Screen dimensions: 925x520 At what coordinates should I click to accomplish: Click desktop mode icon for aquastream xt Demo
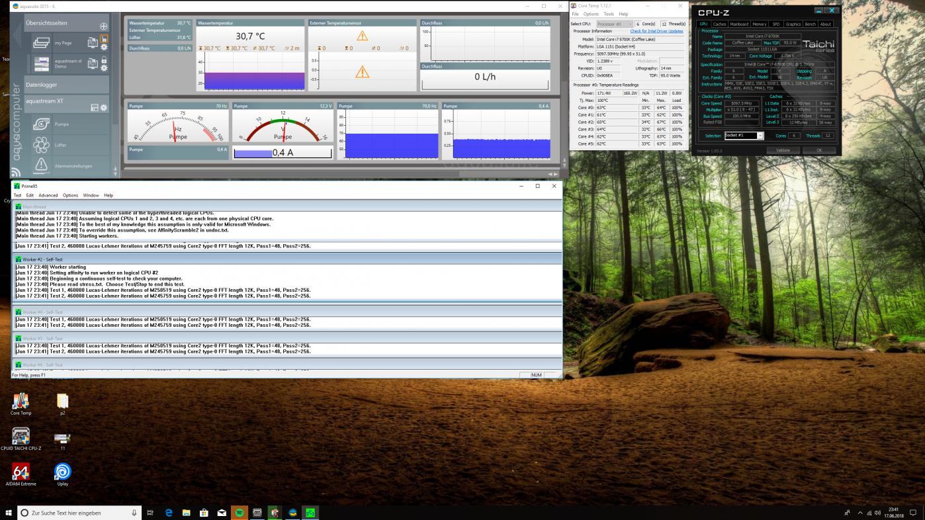click(x=93, y=64)
